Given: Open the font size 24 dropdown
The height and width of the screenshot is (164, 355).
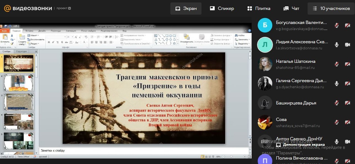Looking at the screenshot, I should click(69, 37).
